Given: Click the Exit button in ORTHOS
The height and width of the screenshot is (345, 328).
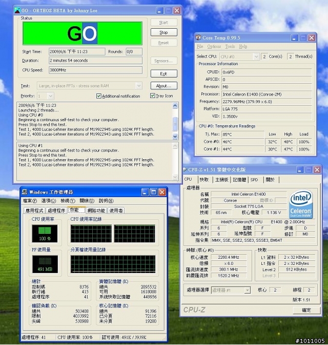Looking at the screenshot, I should pos(163,74).
